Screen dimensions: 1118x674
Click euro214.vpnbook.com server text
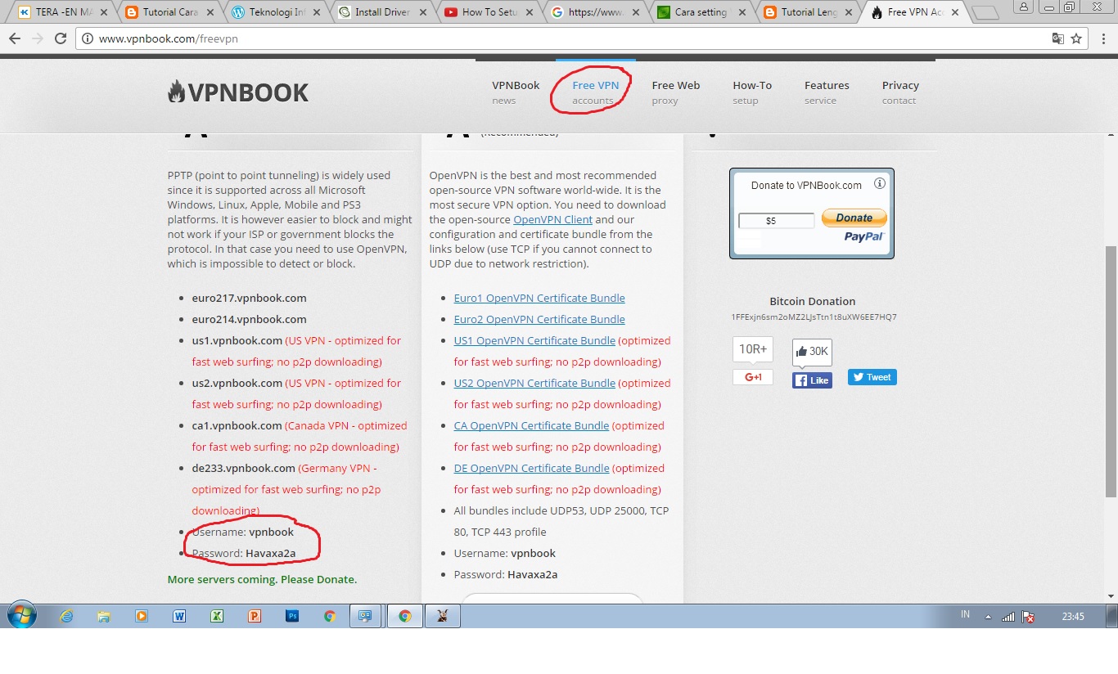coord(249,319)
